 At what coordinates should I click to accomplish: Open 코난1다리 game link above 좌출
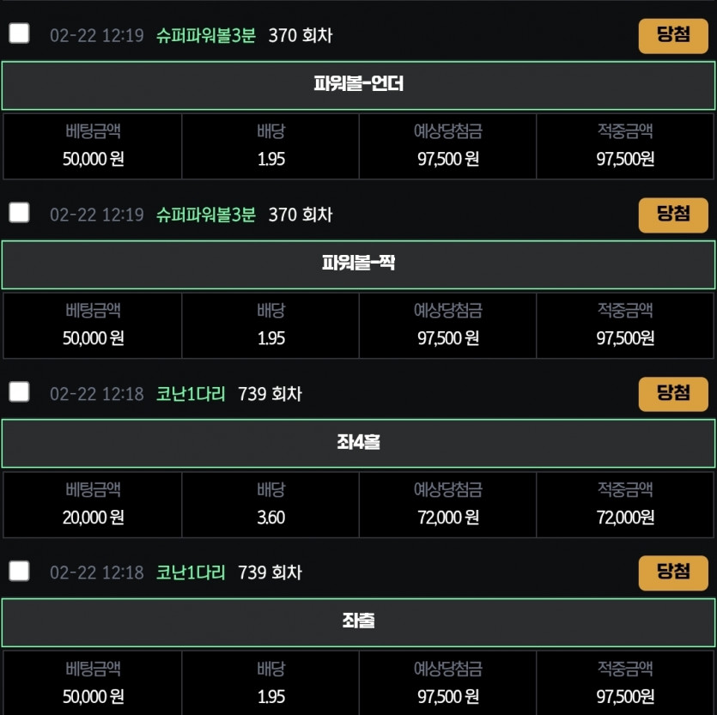pyautogui.click(x=191, y=573)
